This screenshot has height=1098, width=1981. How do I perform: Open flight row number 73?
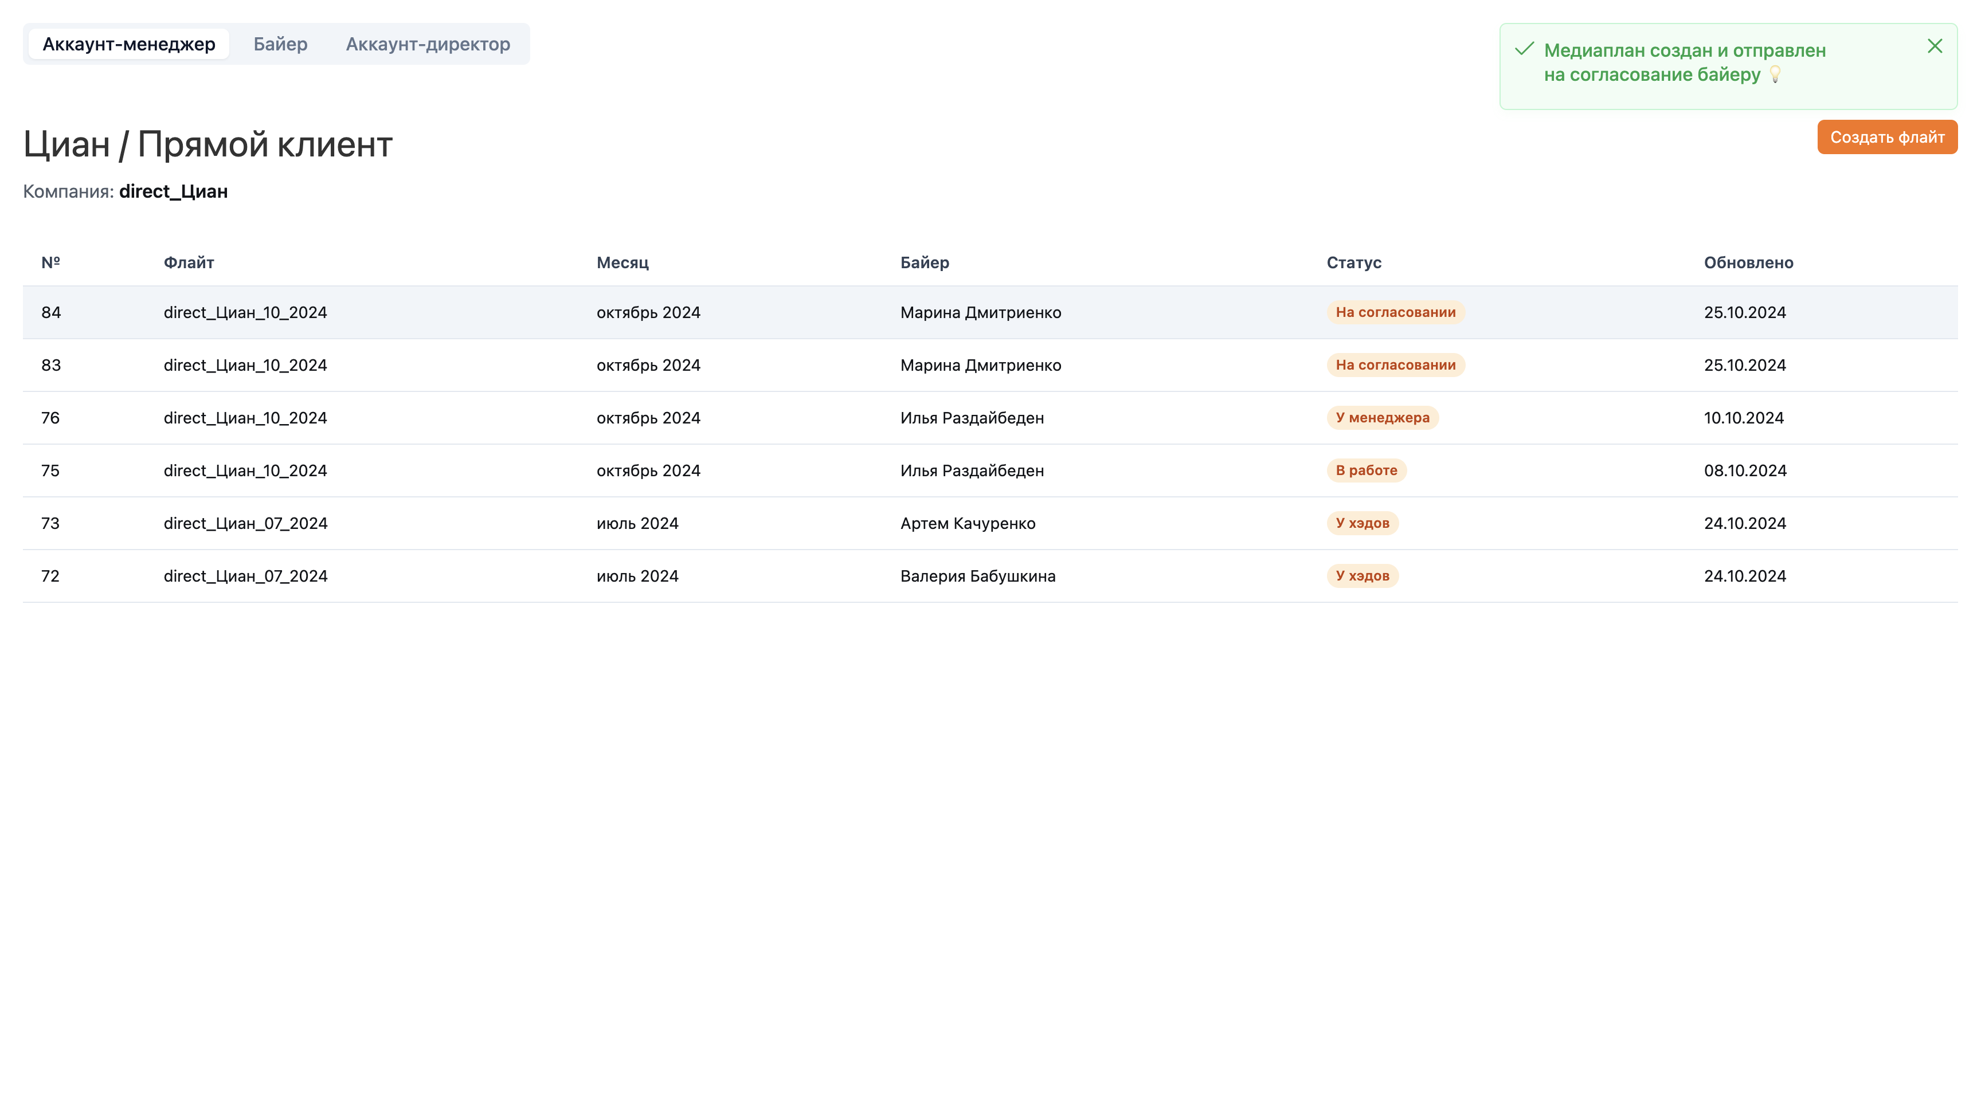coord(990,523)
